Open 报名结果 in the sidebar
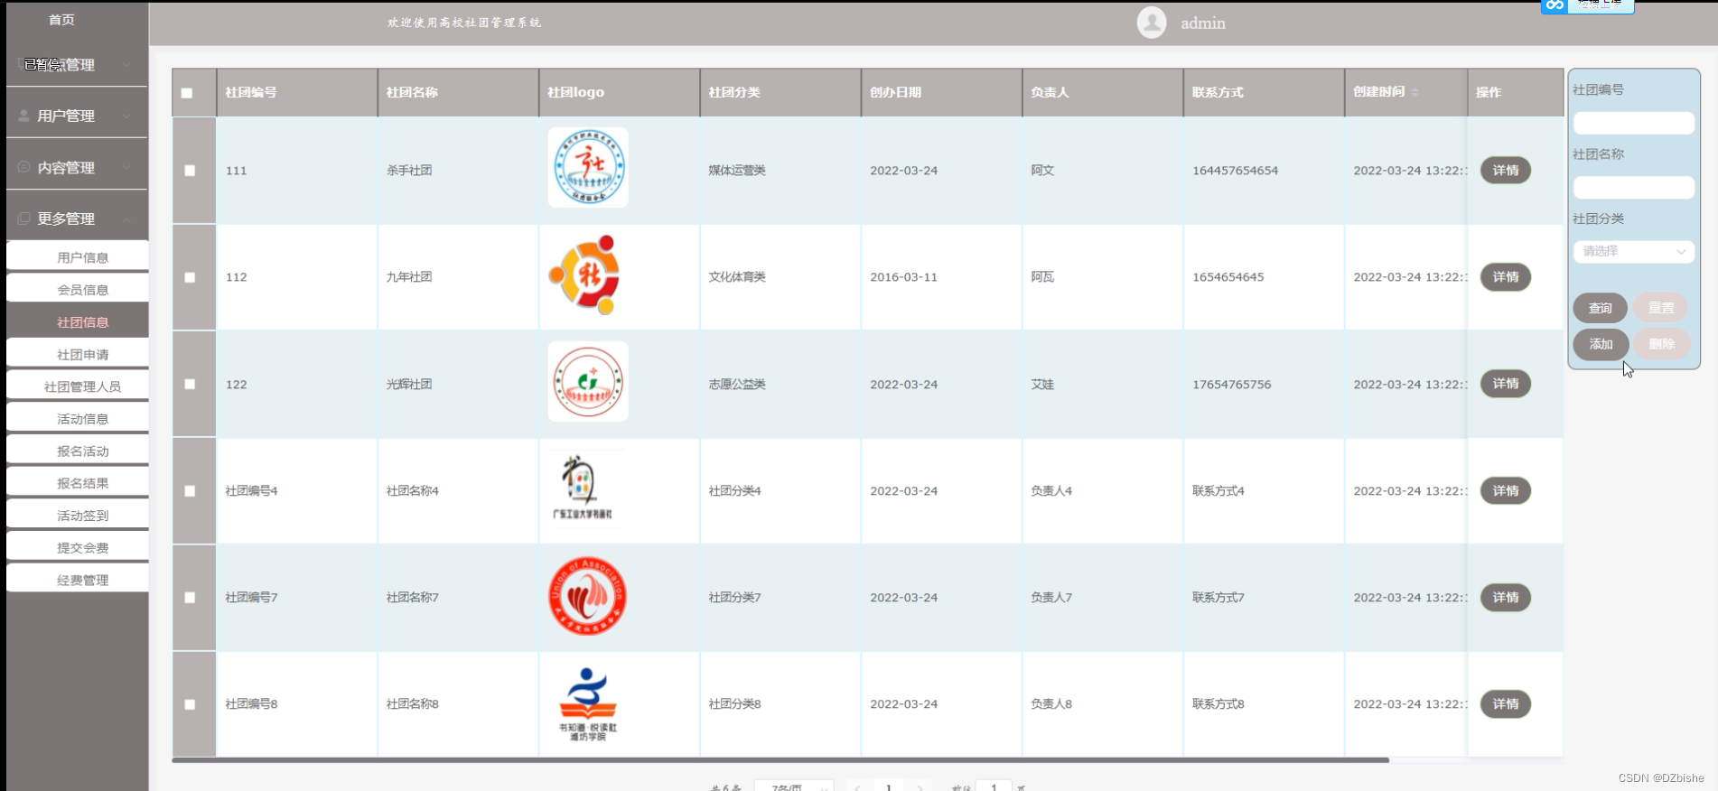 pos(78,483)
